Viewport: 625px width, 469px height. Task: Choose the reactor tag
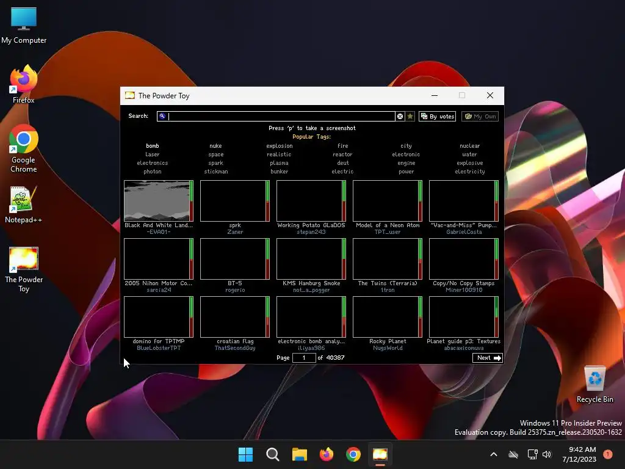coord(343,155)
